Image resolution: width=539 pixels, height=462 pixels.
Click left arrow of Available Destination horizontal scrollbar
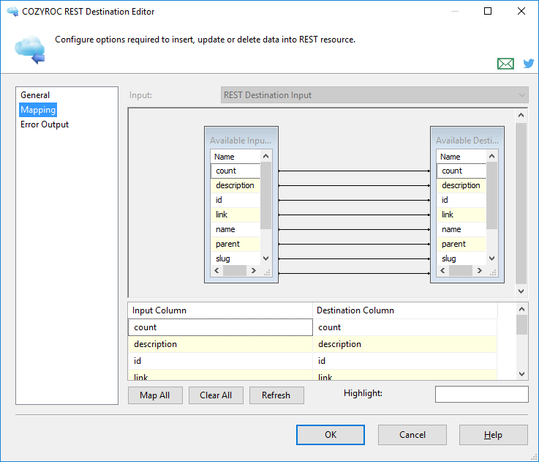[x=442, y=271]
